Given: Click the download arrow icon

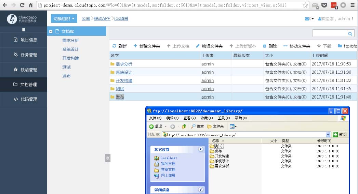Looking at the screenshot, I should coord(319,46).
